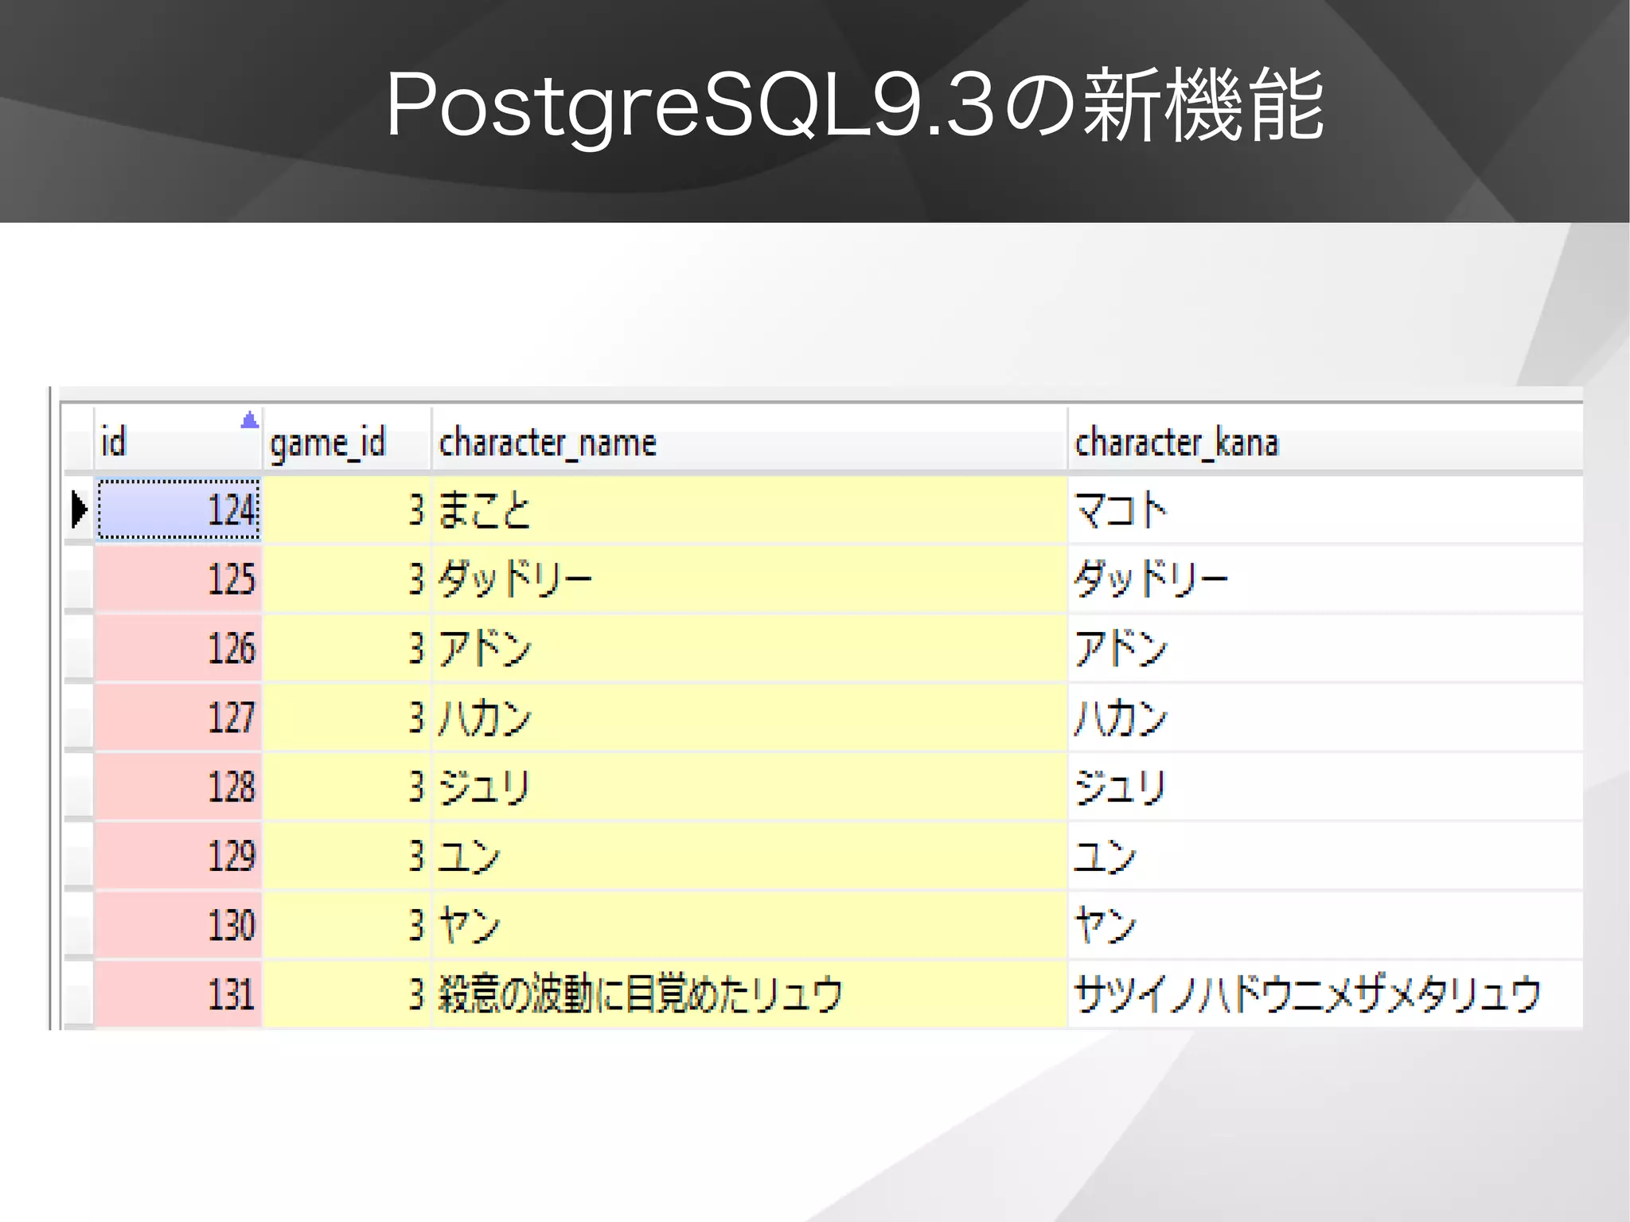Select the id cell 125
The height and width of the screenshot is (1222, 1630).
coord(178,579)
